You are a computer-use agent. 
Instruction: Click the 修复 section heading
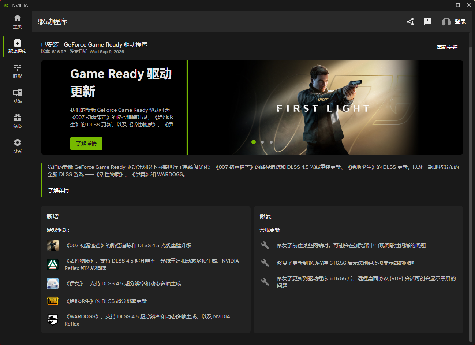[x=265, y=216]
